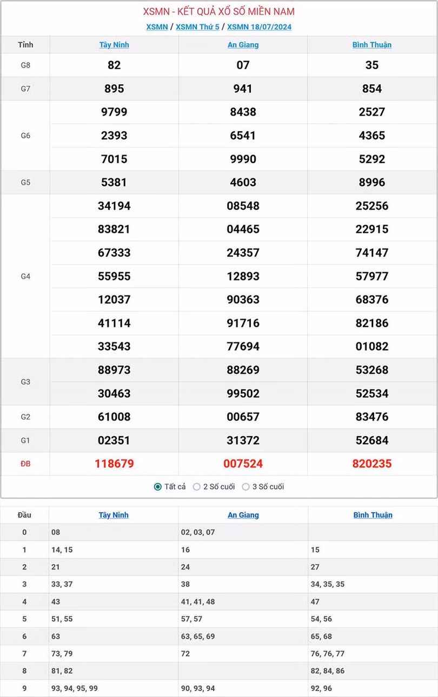Image resolution: width=438 pixels, height=697 pixels.
Task: Click the page title 'XSMN - KẾT QUẢ XỔ SỐ MIỀN NAM'
Action: tap(219, 12)
